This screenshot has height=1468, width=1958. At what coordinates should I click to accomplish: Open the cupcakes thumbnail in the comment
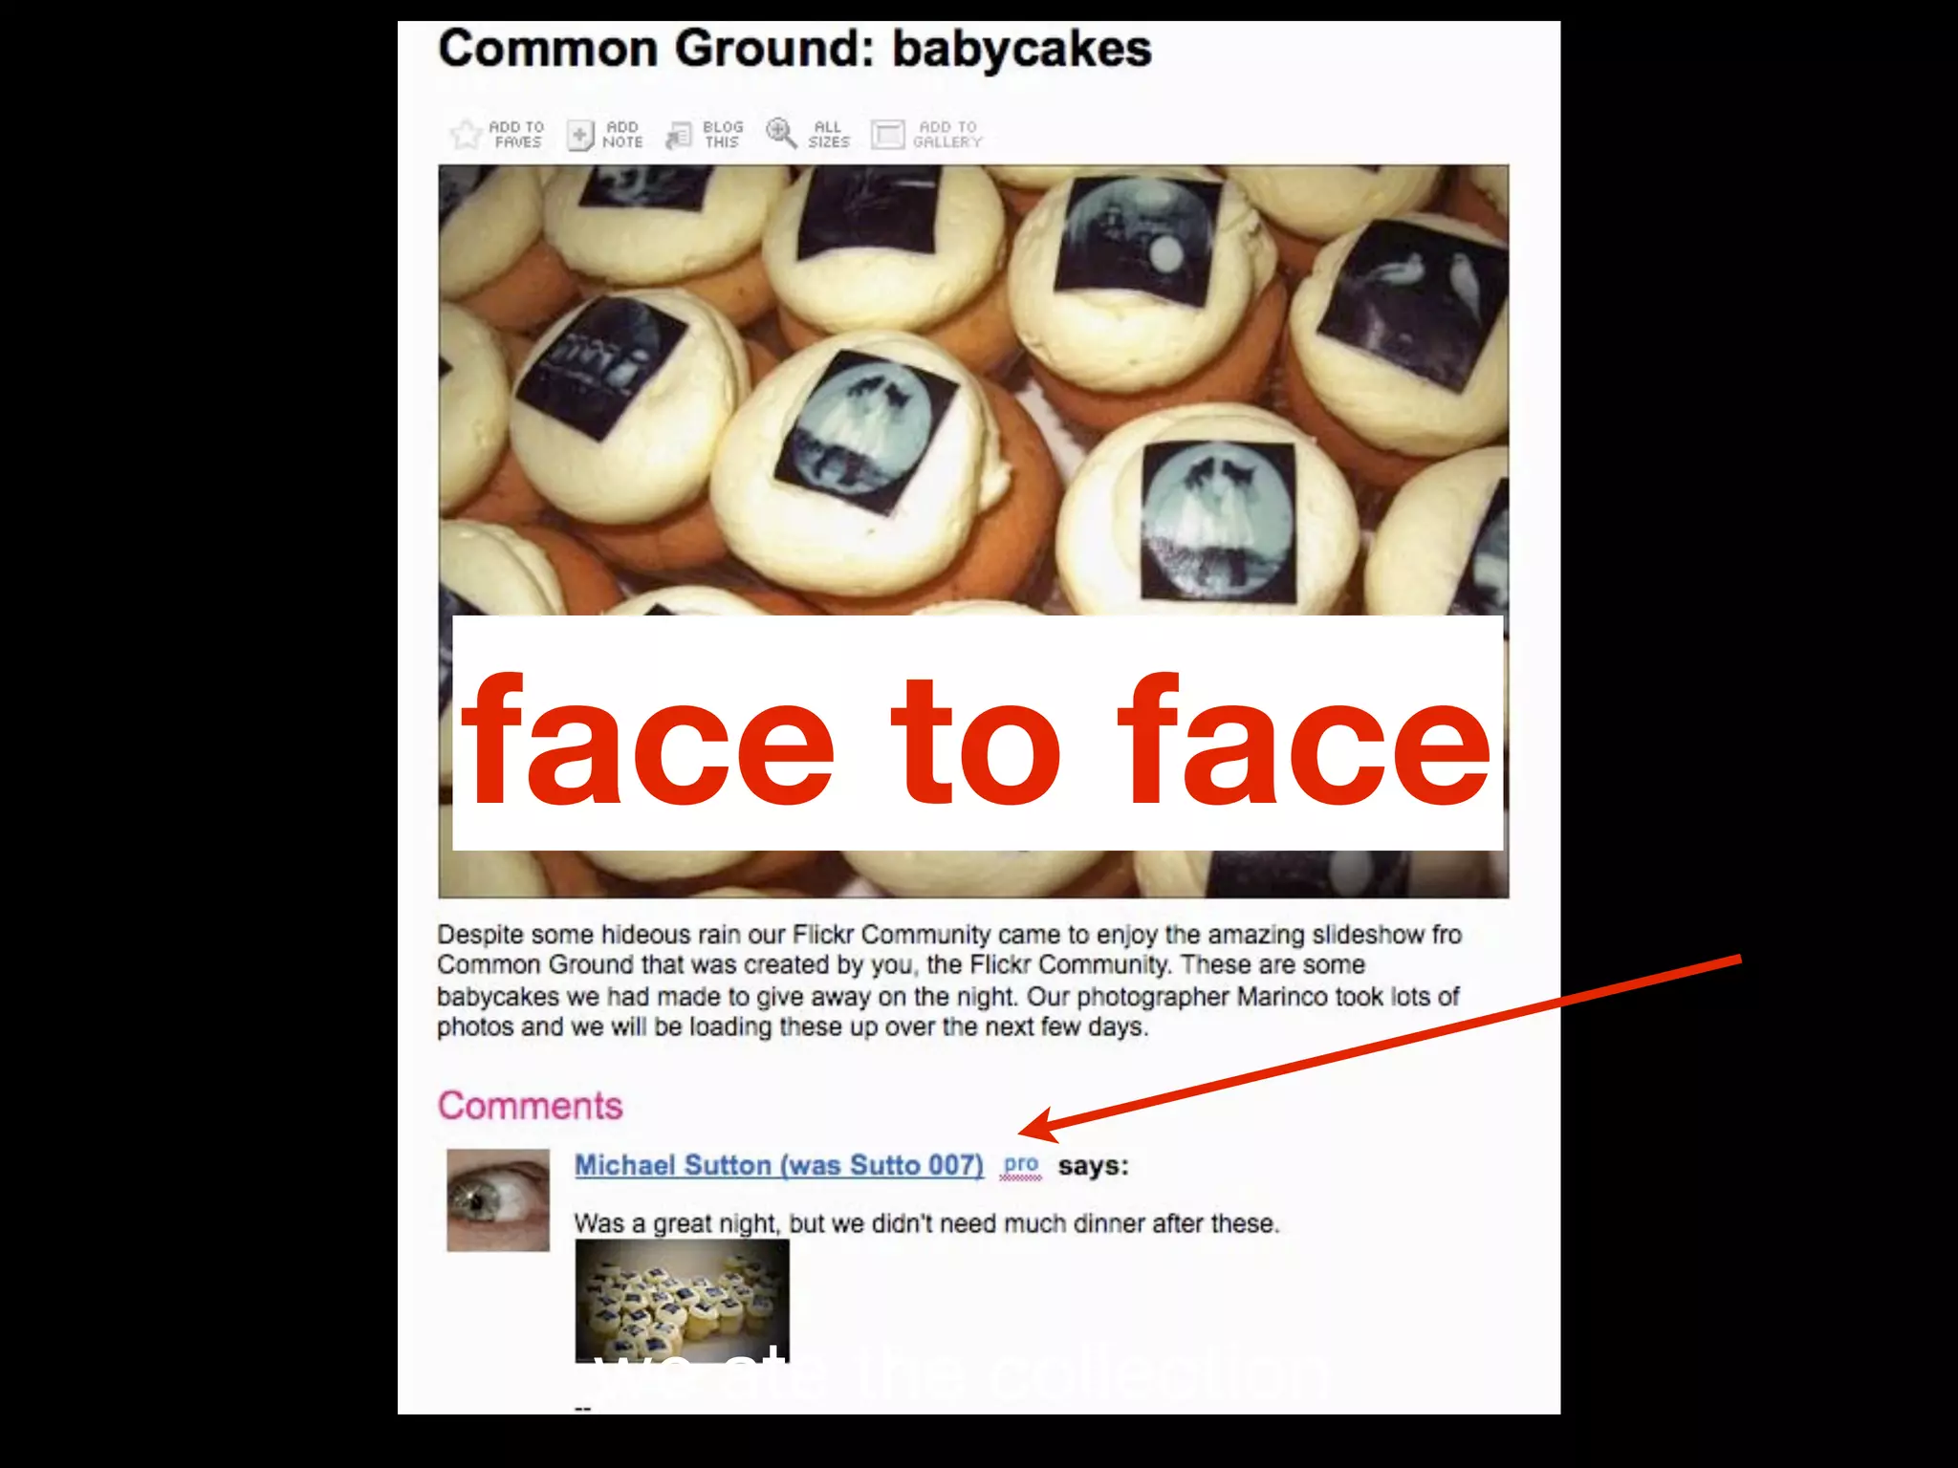pos(682,1301)
